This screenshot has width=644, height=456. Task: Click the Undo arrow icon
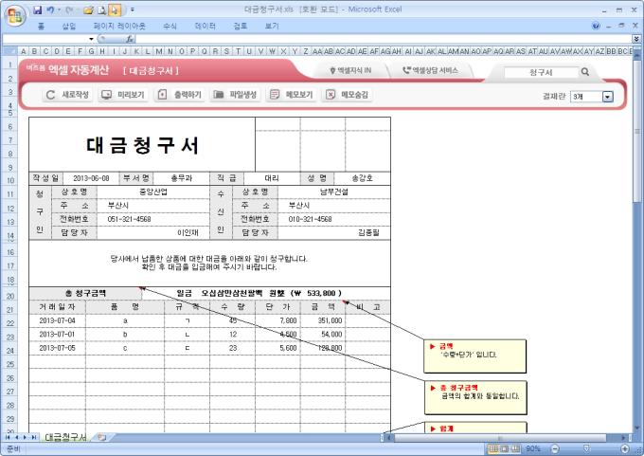pyautogui.click(x=50, y=9)
